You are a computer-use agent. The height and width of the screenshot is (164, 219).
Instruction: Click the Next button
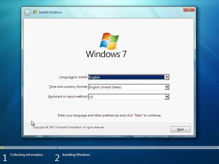click(180, 129)
